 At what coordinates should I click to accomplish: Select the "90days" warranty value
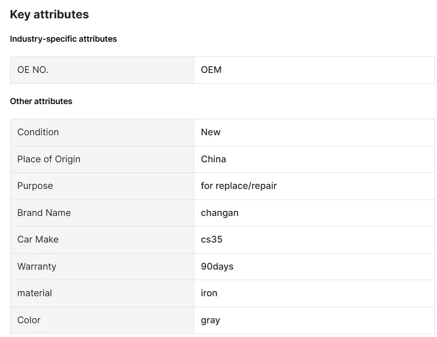[x=217, y=266]
